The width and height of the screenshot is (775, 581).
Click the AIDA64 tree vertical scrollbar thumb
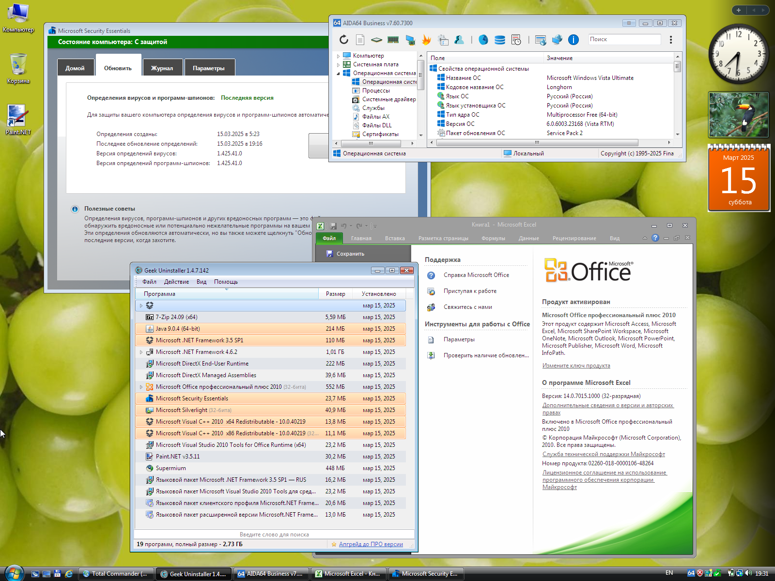click(x=420, y=75)
